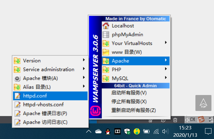
Task: Click the Apache folder icon in main menu
Action: 106,61
